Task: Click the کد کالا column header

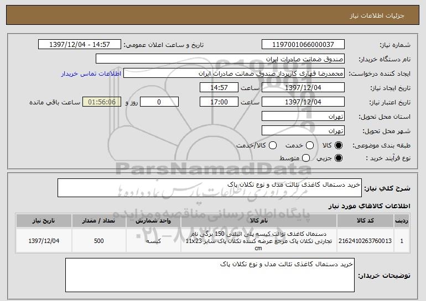Action: tap(365, 221)
